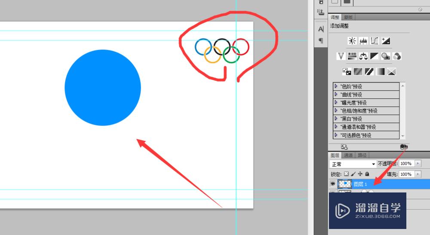Viewport: 430px width, 235px height.
Task: Open the Character panel from dock
Action: pyautogui.click(x=321, y=29)
